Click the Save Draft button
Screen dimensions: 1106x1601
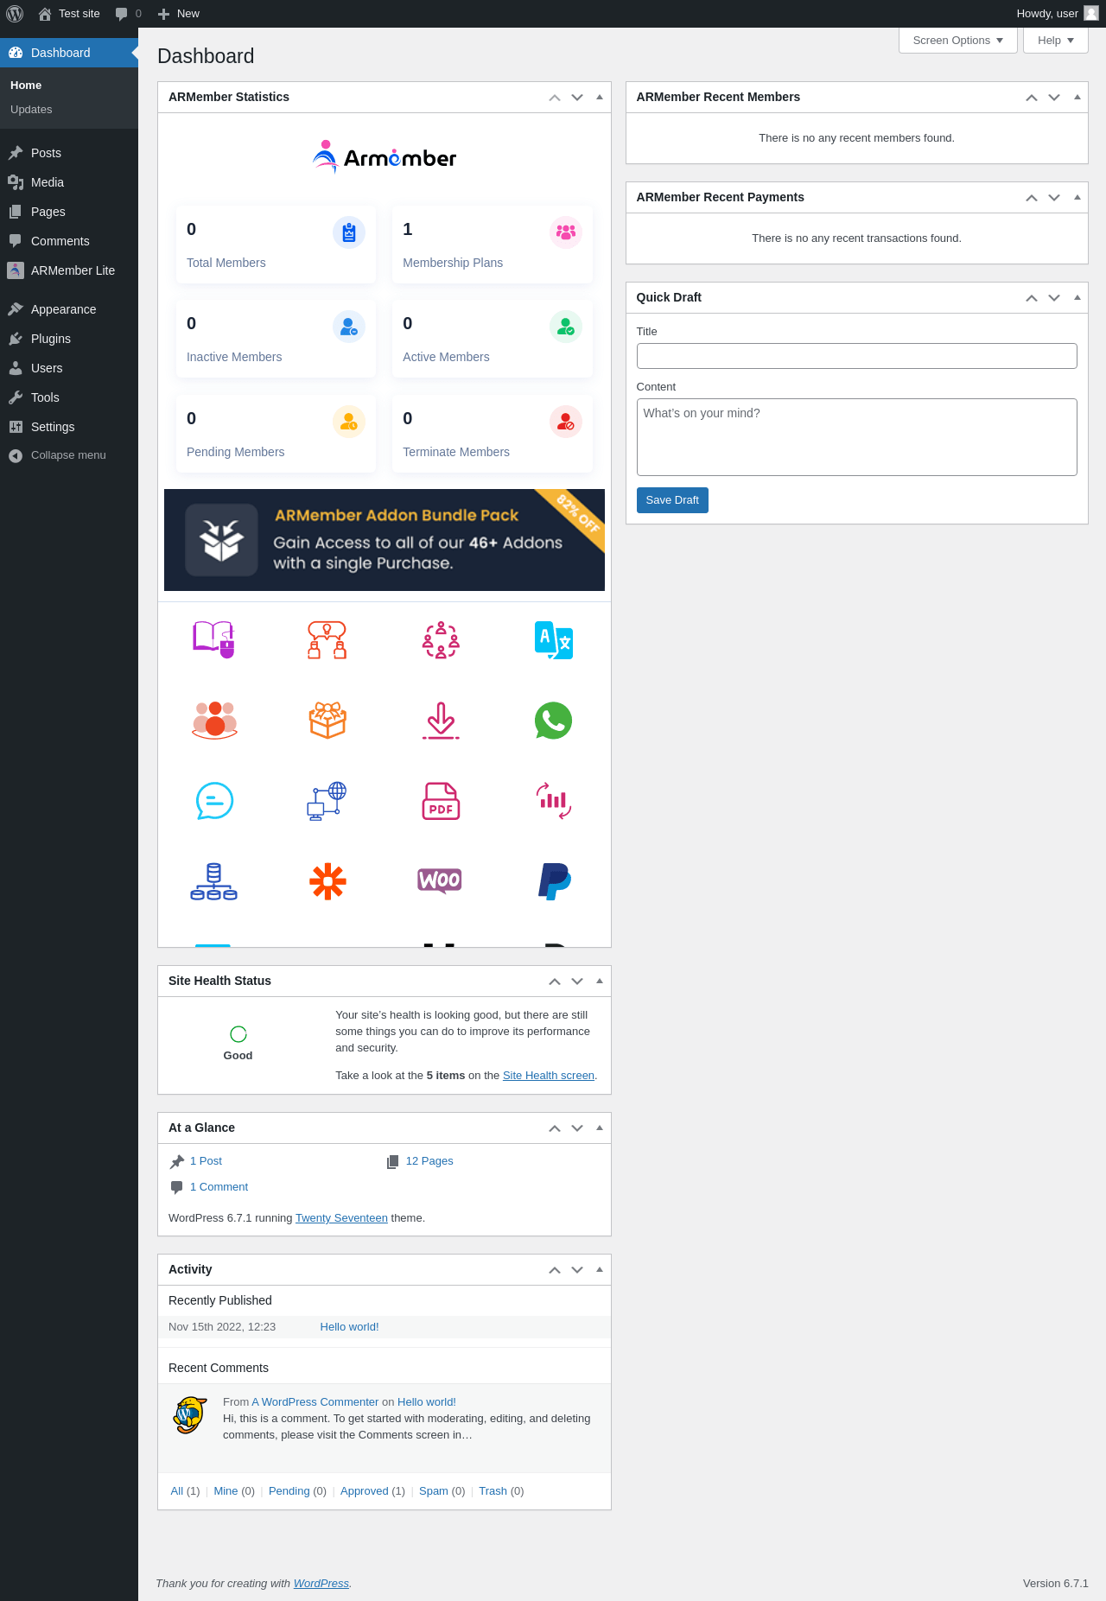coord(672,500)
